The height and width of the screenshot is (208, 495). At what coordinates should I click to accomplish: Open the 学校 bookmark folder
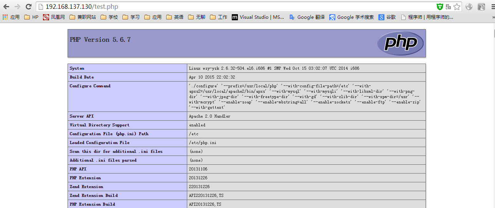pyautogui.click(x=109, y=17)
